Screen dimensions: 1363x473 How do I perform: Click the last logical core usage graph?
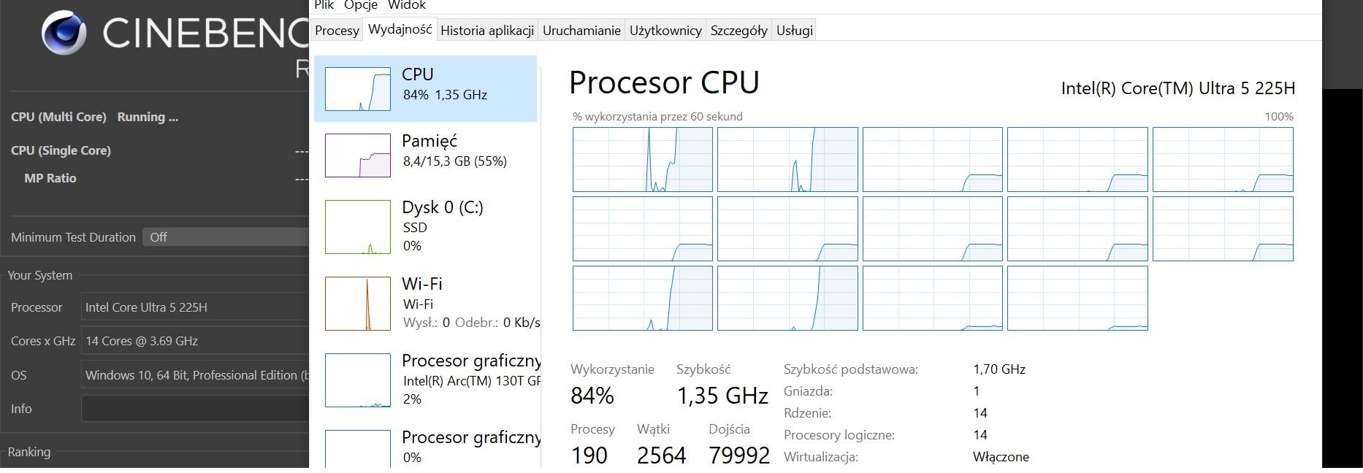1077,299
